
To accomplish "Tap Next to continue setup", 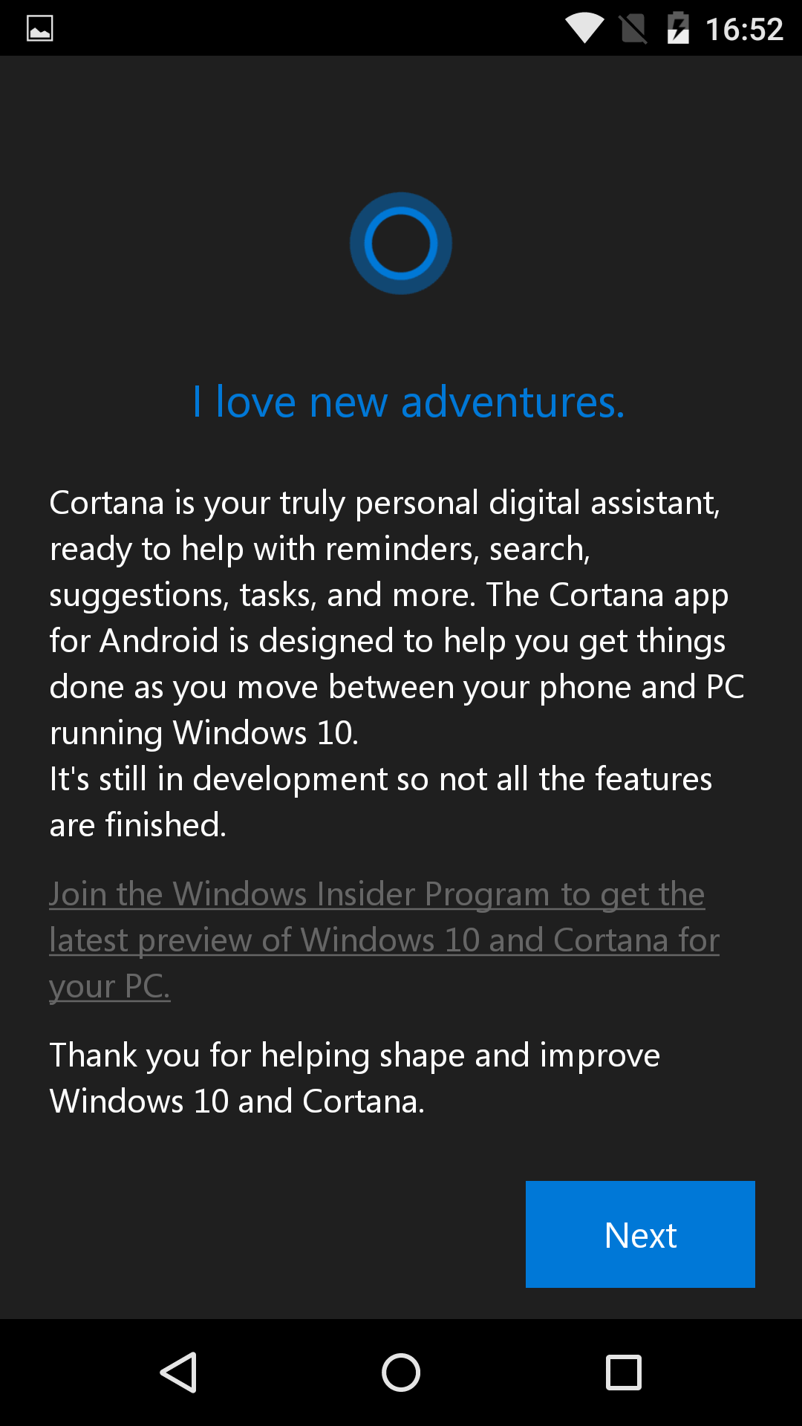I will click(x=639, y=1234).
